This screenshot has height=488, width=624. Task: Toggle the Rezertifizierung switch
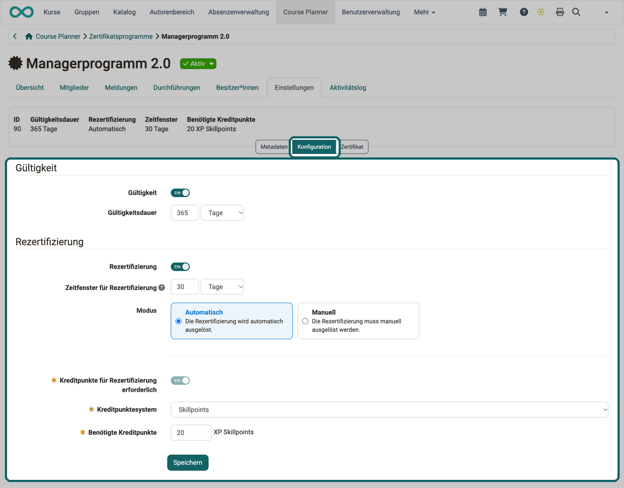click(x=180, y=267)
